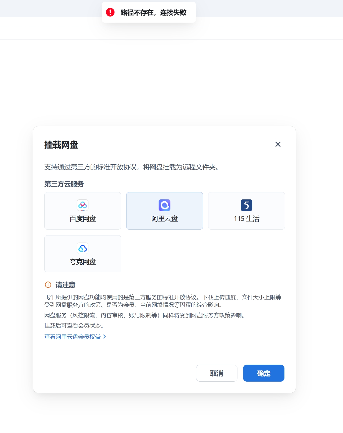Click the Quark Netdisk cloud icon
Image resolution: width=343 pixels, height=433 pixels.
[83, 248]
